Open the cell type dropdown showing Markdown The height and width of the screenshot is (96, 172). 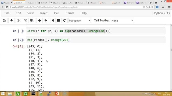(x=80, y=21)
